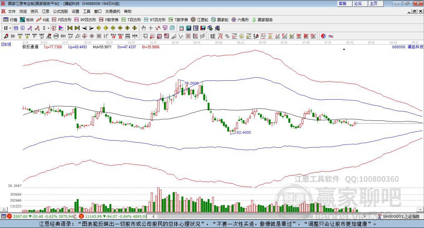Open the 交易委托 menu

(113, 11)
